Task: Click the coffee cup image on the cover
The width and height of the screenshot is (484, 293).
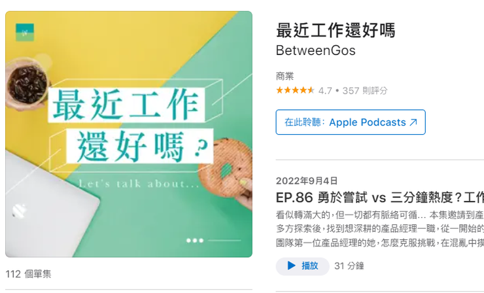Action: 26,84
